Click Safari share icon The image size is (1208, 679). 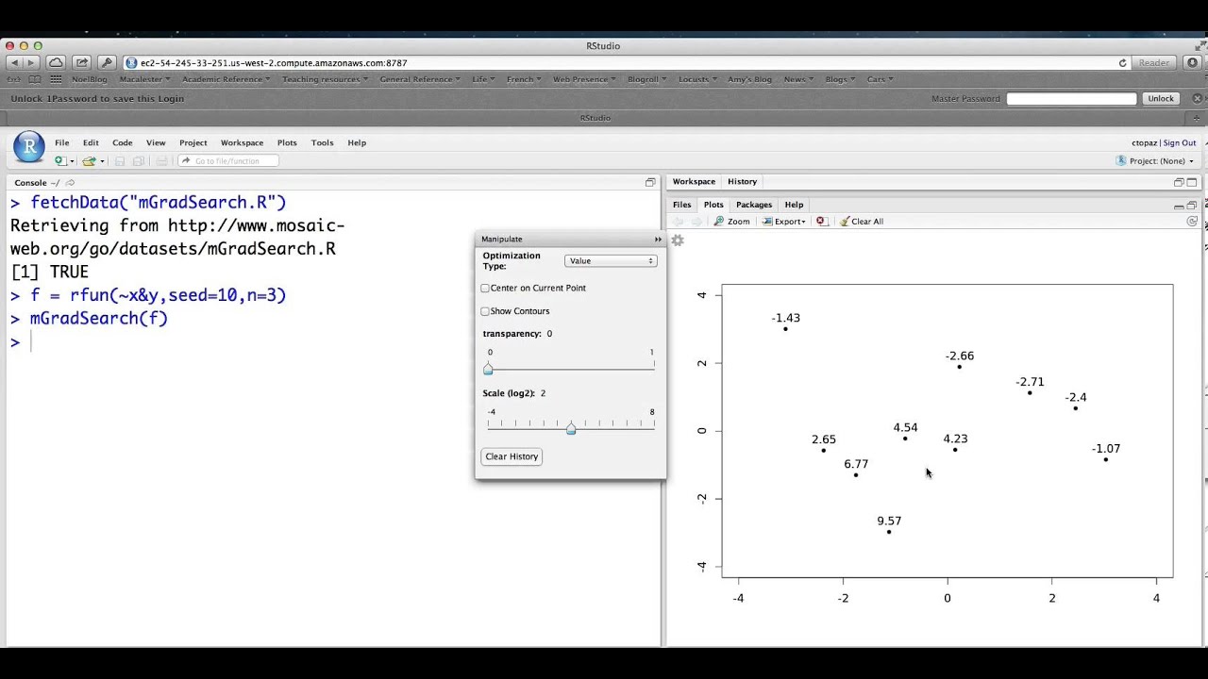[82, 62]
